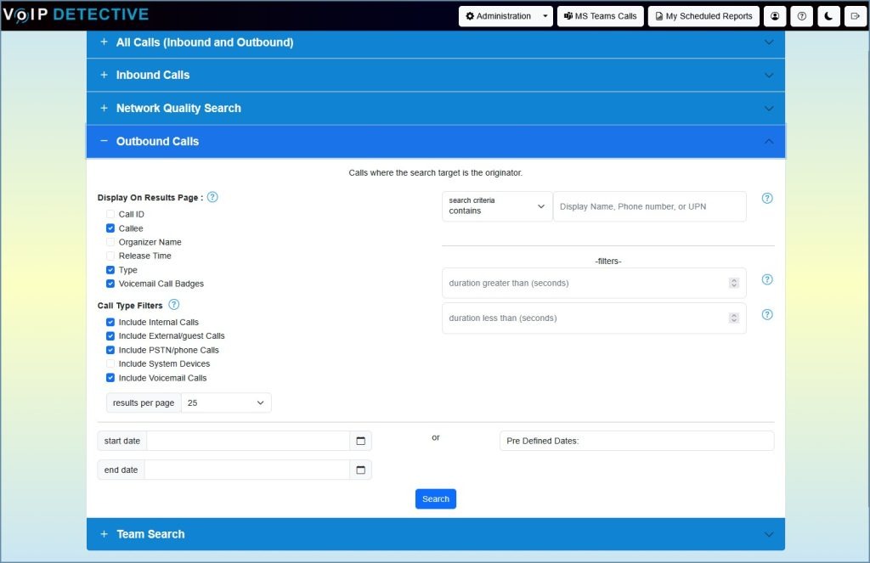Enable dark mode with the moon icon
Screen dimensions: 870x563
click(x=828, y=15)
